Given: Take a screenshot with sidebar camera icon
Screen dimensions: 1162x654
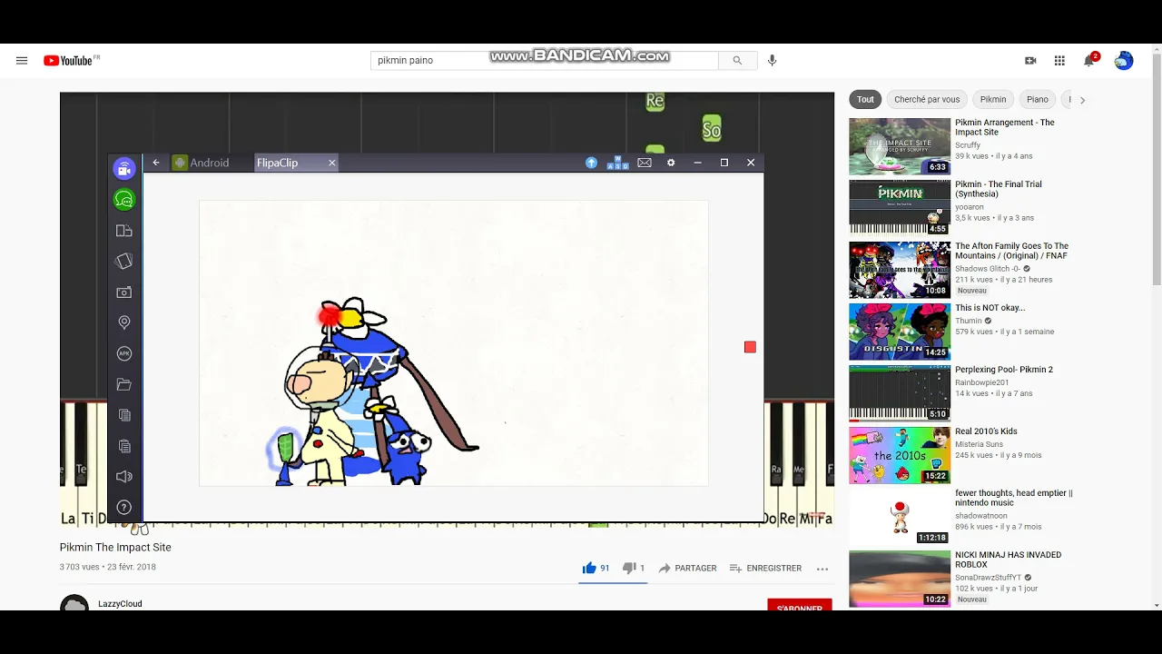Looking at the screenshot, I should pos(124,292).
